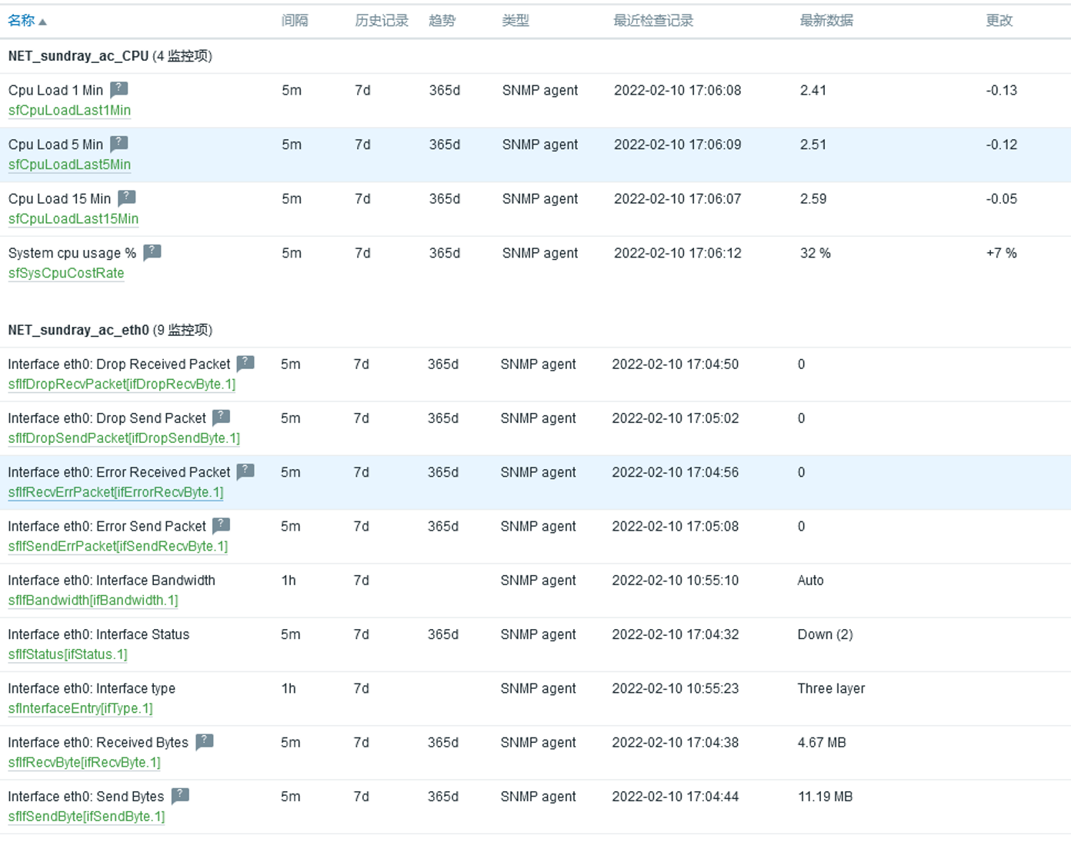
Task: Open sfInterfaceEntry[ifType.1] link
Action: pyautogui.click(x=80, y=708)
